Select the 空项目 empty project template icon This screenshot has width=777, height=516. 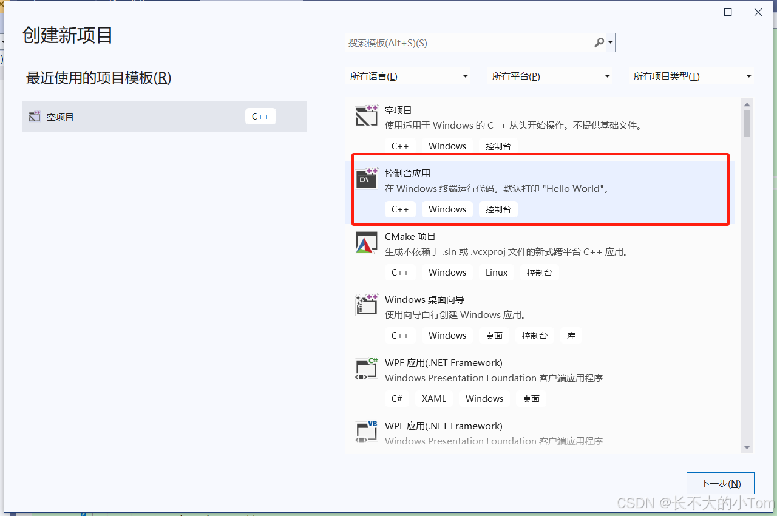[366, 116]
